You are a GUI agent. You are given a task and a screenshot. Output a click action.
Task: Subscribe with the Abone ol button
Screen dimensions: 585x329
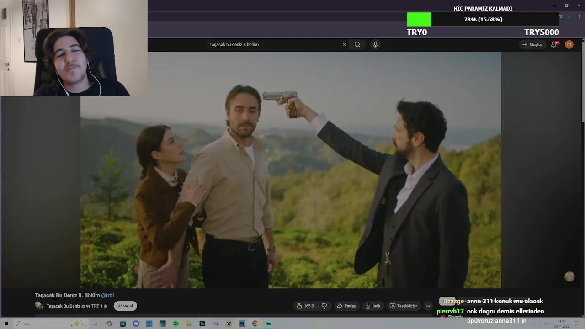[x=125, y=306]
